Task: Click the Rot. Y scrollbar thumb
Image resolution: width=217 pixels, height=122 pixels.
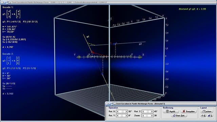Action: (x=122, y=116)
